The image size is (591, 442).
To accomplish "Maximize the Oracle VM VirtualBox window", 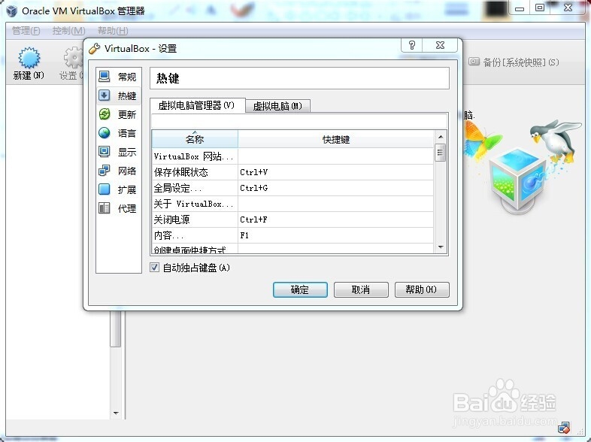I will [540, 8].
